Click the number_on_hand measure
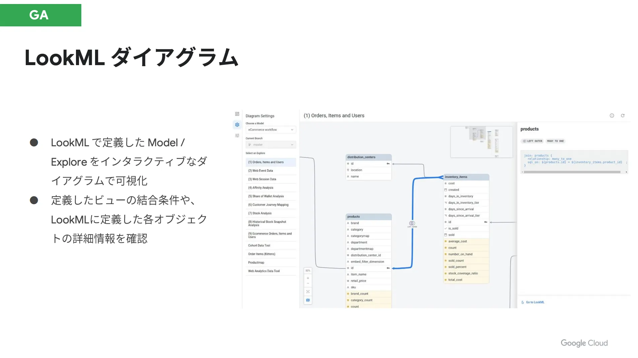 pos(466,254)
